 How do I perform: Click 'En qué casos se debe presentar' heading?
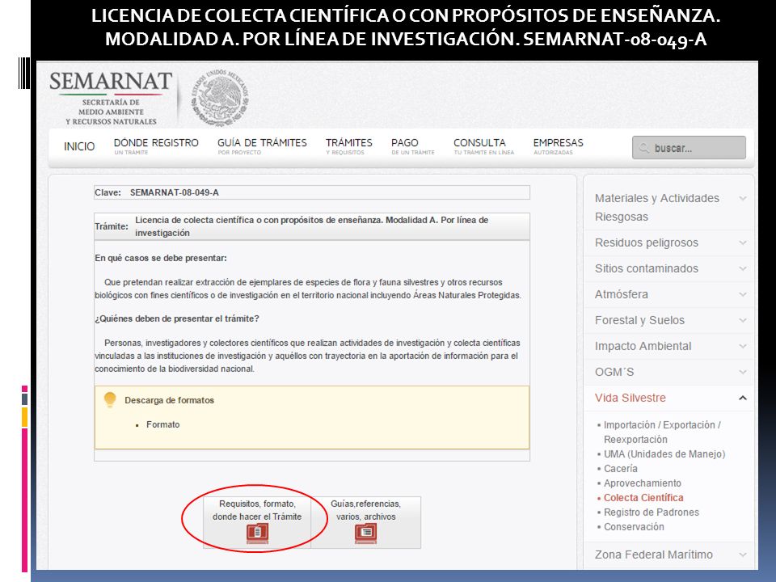[161, 258]
